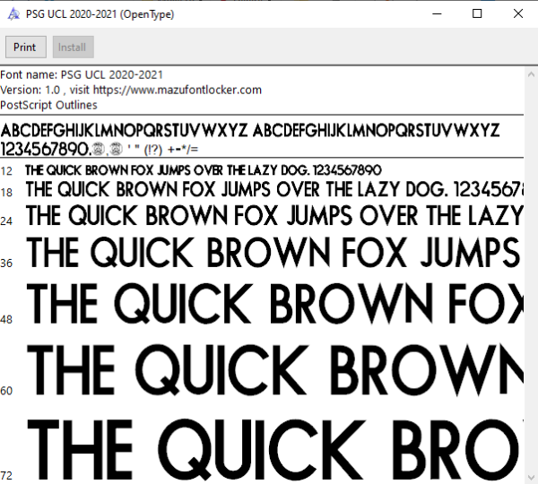Click the version line with mazufontlocker.com URL

tap(131, 90)
